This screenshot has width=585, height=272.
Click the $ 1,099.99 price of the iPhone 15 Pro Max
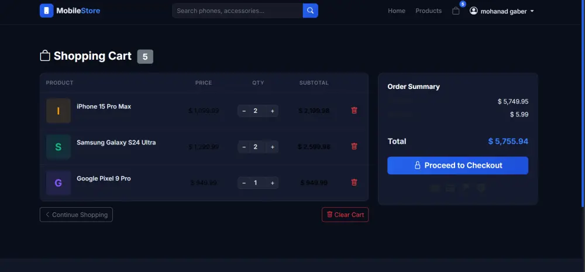pyautogui.click(x=204, y=111)
